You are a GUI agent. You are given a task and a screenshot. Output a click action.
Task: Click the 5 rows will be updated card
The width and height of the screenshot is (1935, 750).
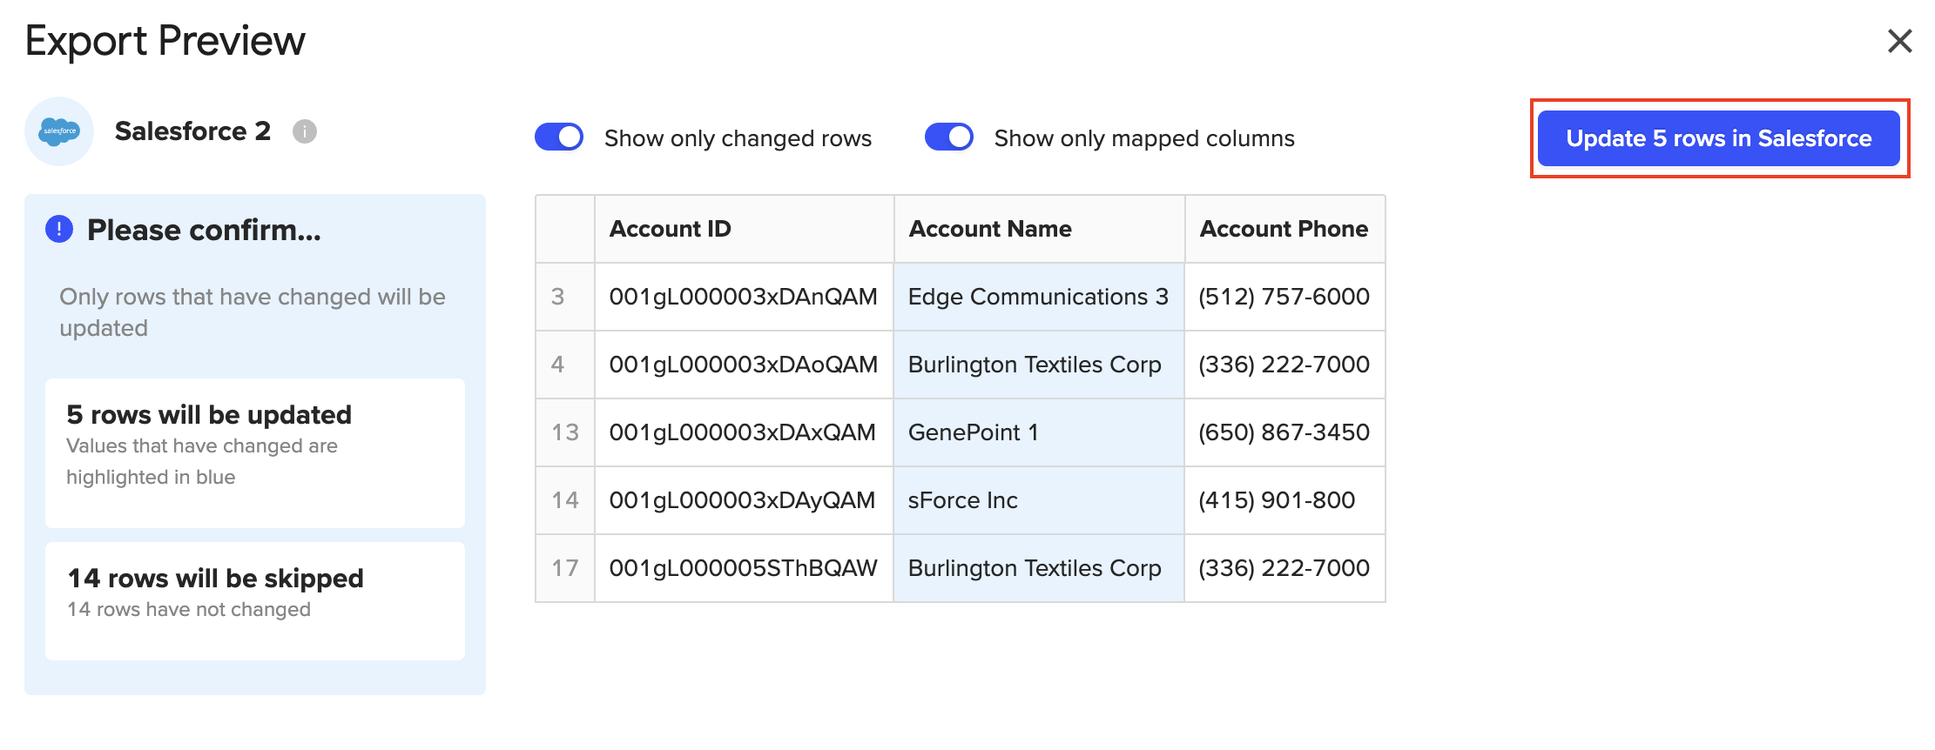click(254, 452)
